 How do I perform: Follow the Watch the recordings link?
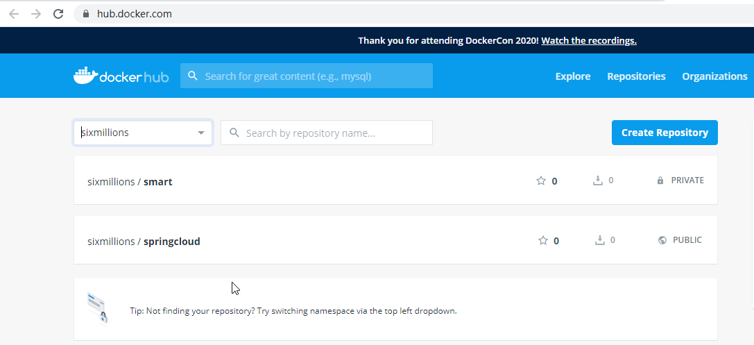589,40
